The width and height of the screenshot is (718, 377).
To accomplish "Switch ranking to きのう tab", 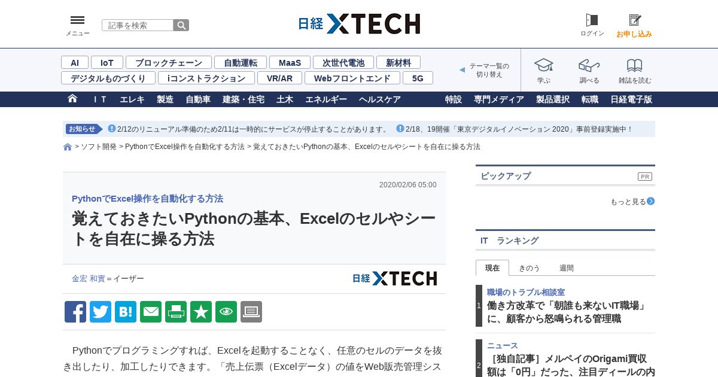I will click(529, 268).
